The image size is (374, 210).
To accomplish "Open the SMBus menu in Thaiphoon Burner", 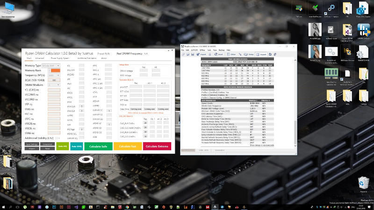I will (x=202, y=50).
